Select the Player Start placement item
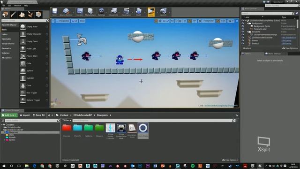 click(34, 56)
